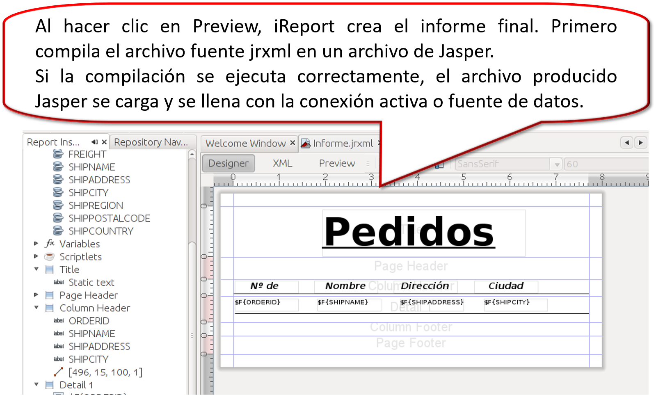Select SHIPNAME label under Column Header

click(x=92, y=333)
